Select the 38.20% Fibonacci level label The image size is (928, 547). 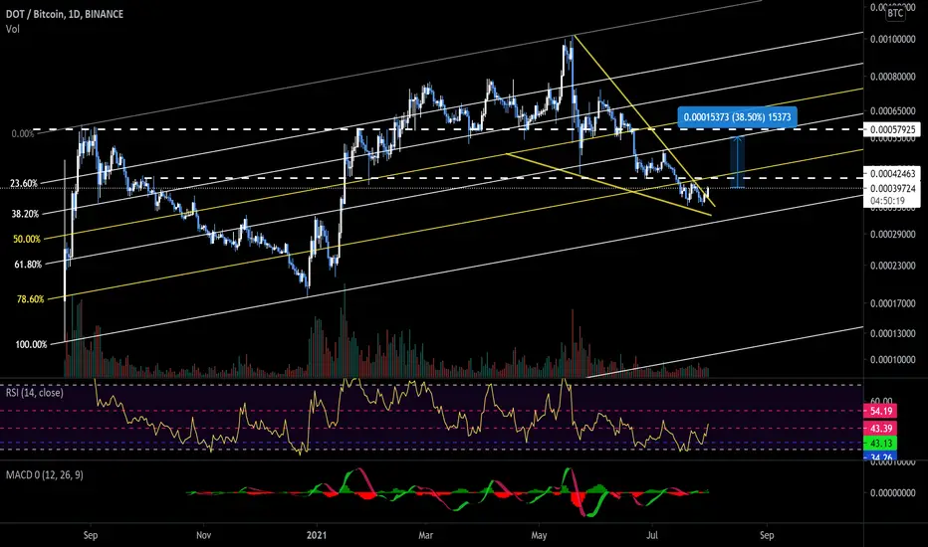click(x=25, y=214)
